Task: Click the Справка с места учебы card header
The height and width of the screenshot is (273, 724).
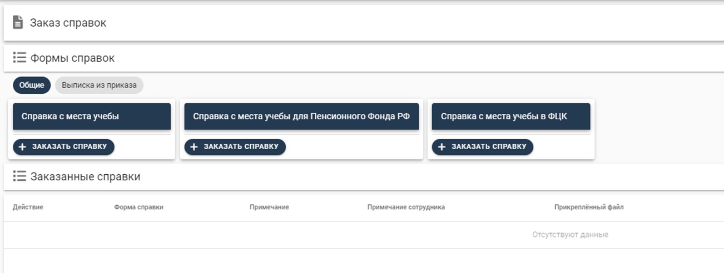Action: [x=91, y=117]
